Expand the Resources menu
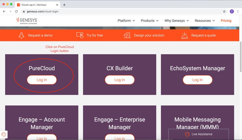Viewport: 242px width, 140px height. pyautogui.click(x=205, y=21)
